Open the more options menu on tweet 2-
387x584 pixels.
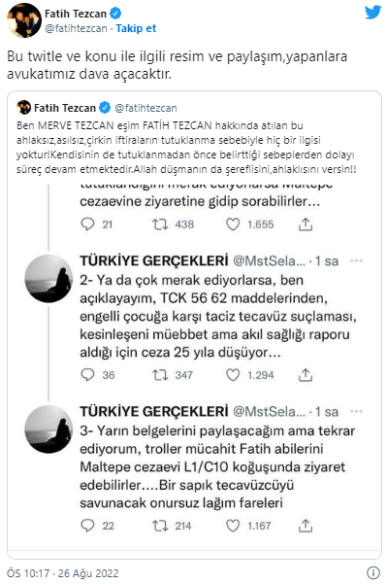point(356,260)
